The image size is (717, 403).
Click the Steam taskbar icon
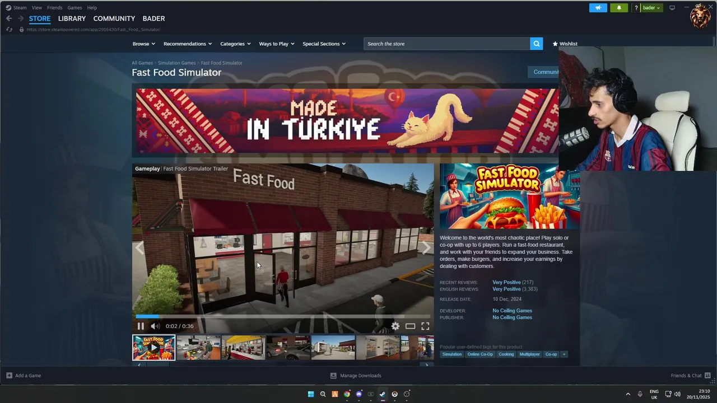383,394
